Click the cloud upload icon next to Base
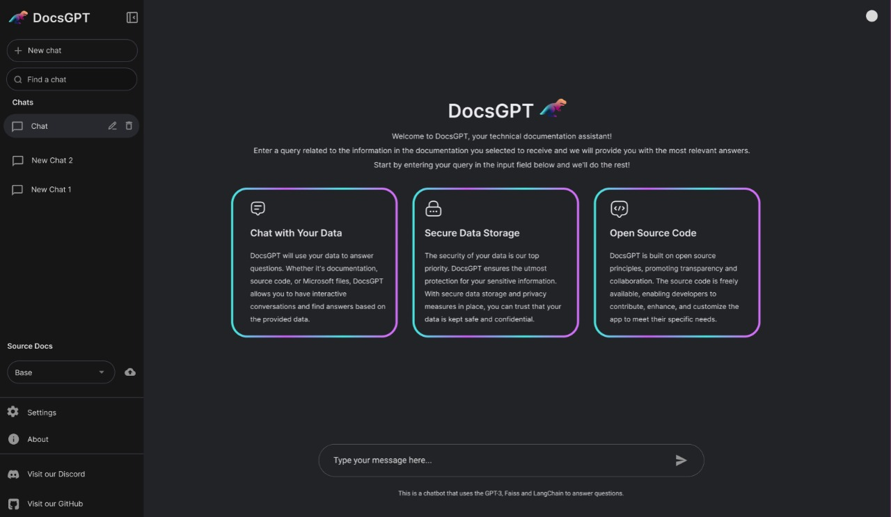 pyautogui.click(x=129, y=372)
